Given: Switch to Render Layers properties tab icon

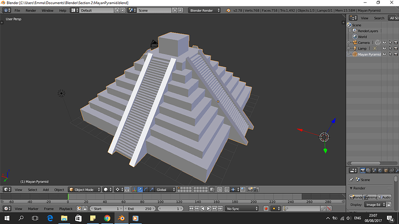Looking at the screenshot, I should pyautogui.click(x=368, y=171).
